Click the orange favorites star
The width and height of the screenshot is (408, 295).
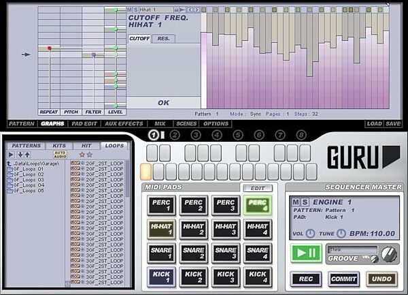click(82, 155)
